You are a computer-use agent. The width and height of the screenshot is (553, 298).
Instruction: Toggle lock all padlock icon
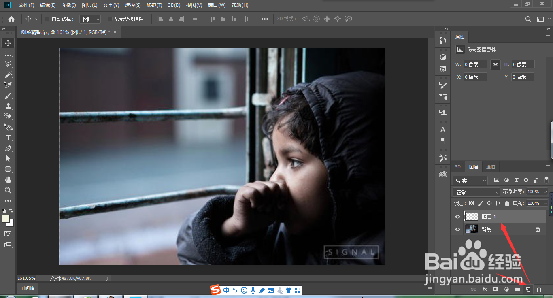(507, 203)
